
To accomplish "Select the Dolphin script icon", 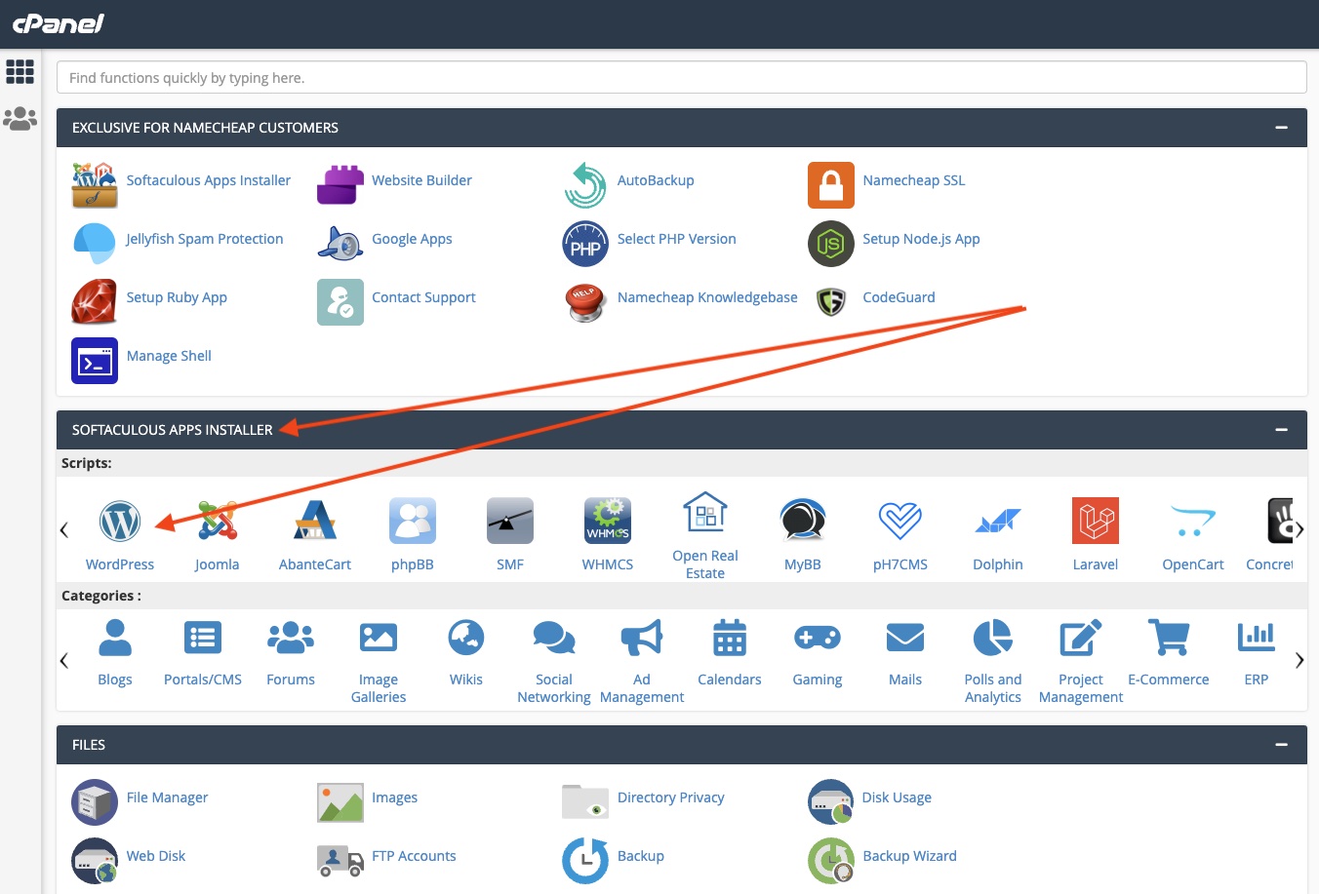I will (x=998, y=521).
